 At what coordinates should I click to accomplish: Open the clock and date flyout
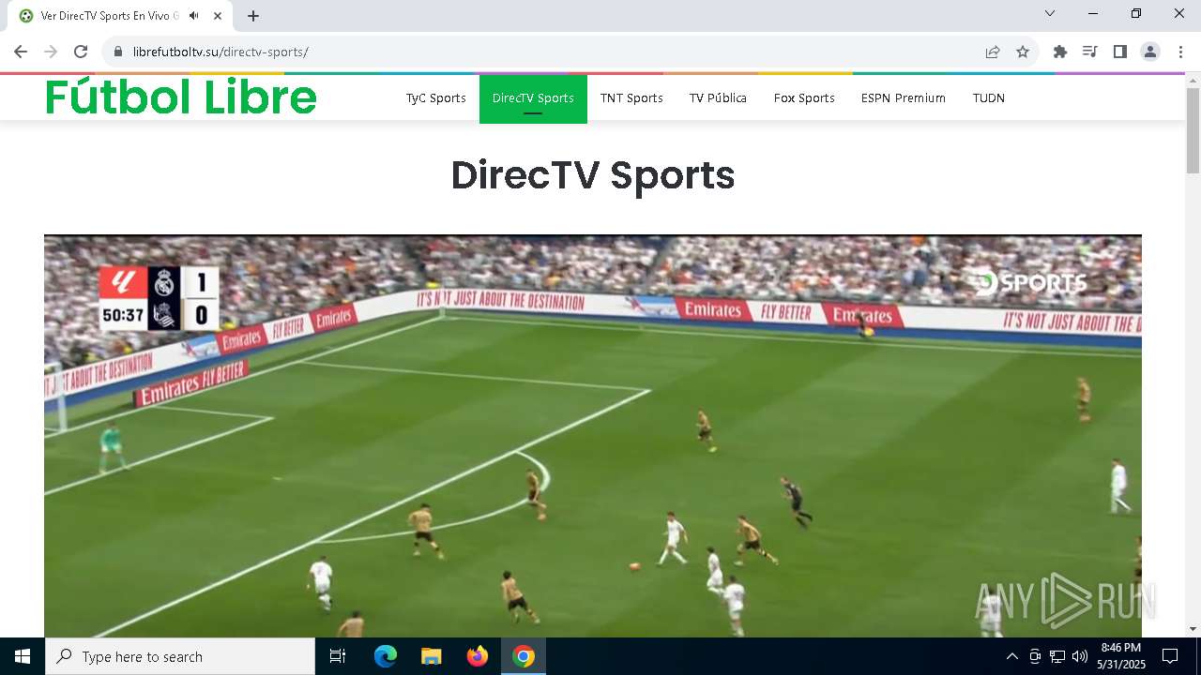point(1121,656)
